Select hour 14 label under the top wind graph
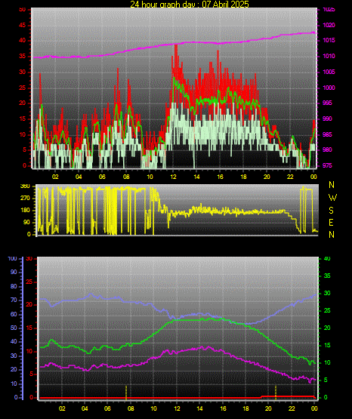The image size is (352, 419). tap(196, 177)
